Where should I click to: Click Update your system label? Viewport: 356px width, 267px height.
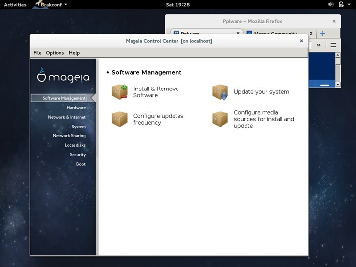(262, 92)
